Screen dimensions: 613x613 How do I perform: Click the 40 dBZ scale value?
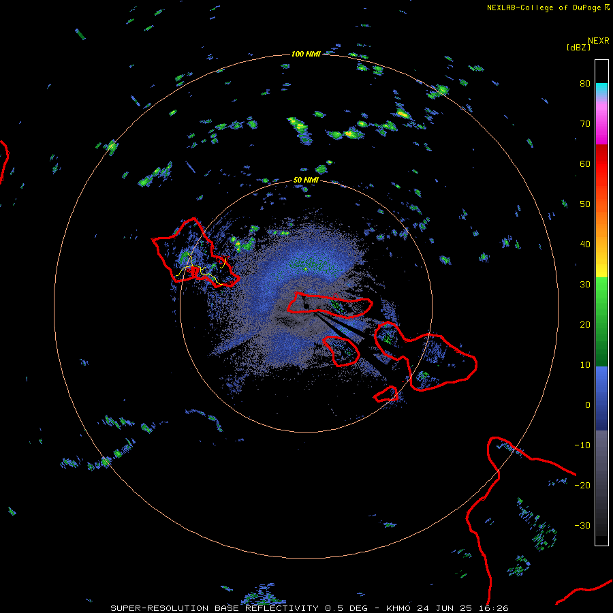pyautogui.click(x=585, y=245)
